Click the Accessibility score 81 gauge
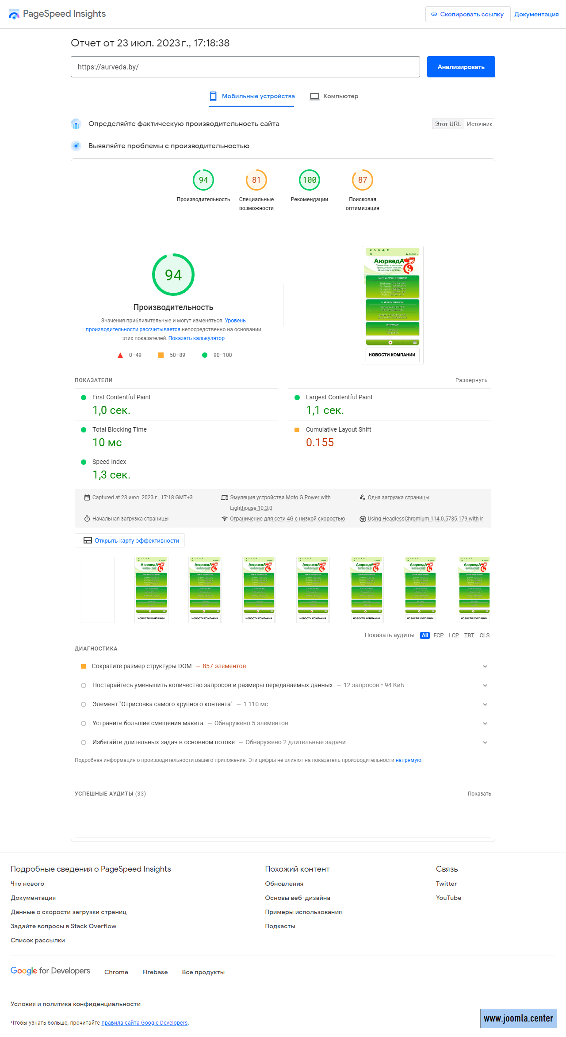Image resolution: width=566 pixels, height=1037 pixels. coord(256,180)
